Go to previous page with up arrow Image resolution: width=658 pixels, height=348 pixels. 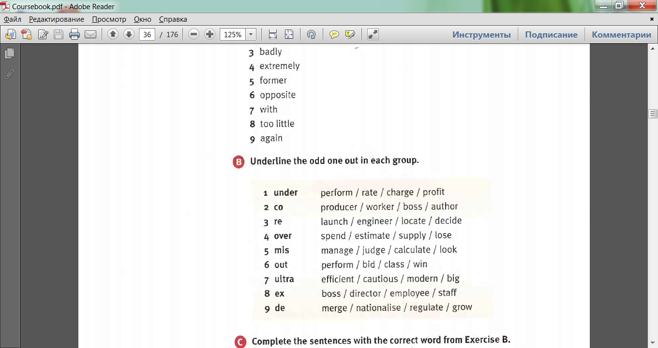[x=113, y=34]
